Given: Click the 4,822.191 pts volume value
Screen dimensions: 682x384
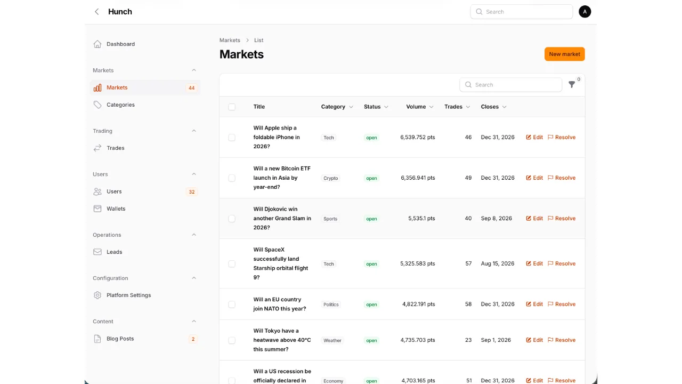Looking at the screenshot, I should coord(419,305).
